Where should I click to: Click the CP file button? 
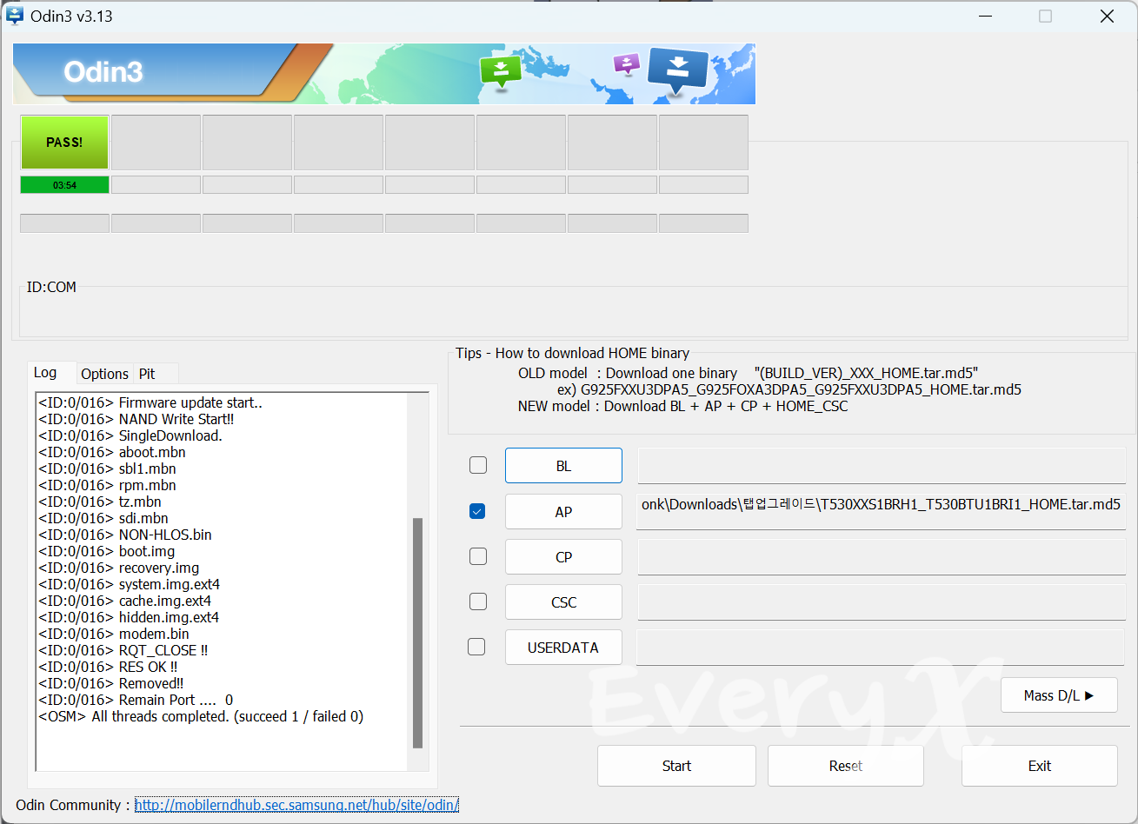[x=563, y=557]
